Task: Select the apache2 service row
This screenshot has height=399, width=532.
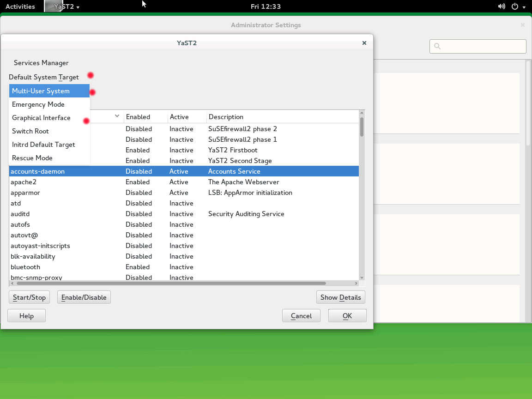Action: pyautogui.click(x=184, y=182)
